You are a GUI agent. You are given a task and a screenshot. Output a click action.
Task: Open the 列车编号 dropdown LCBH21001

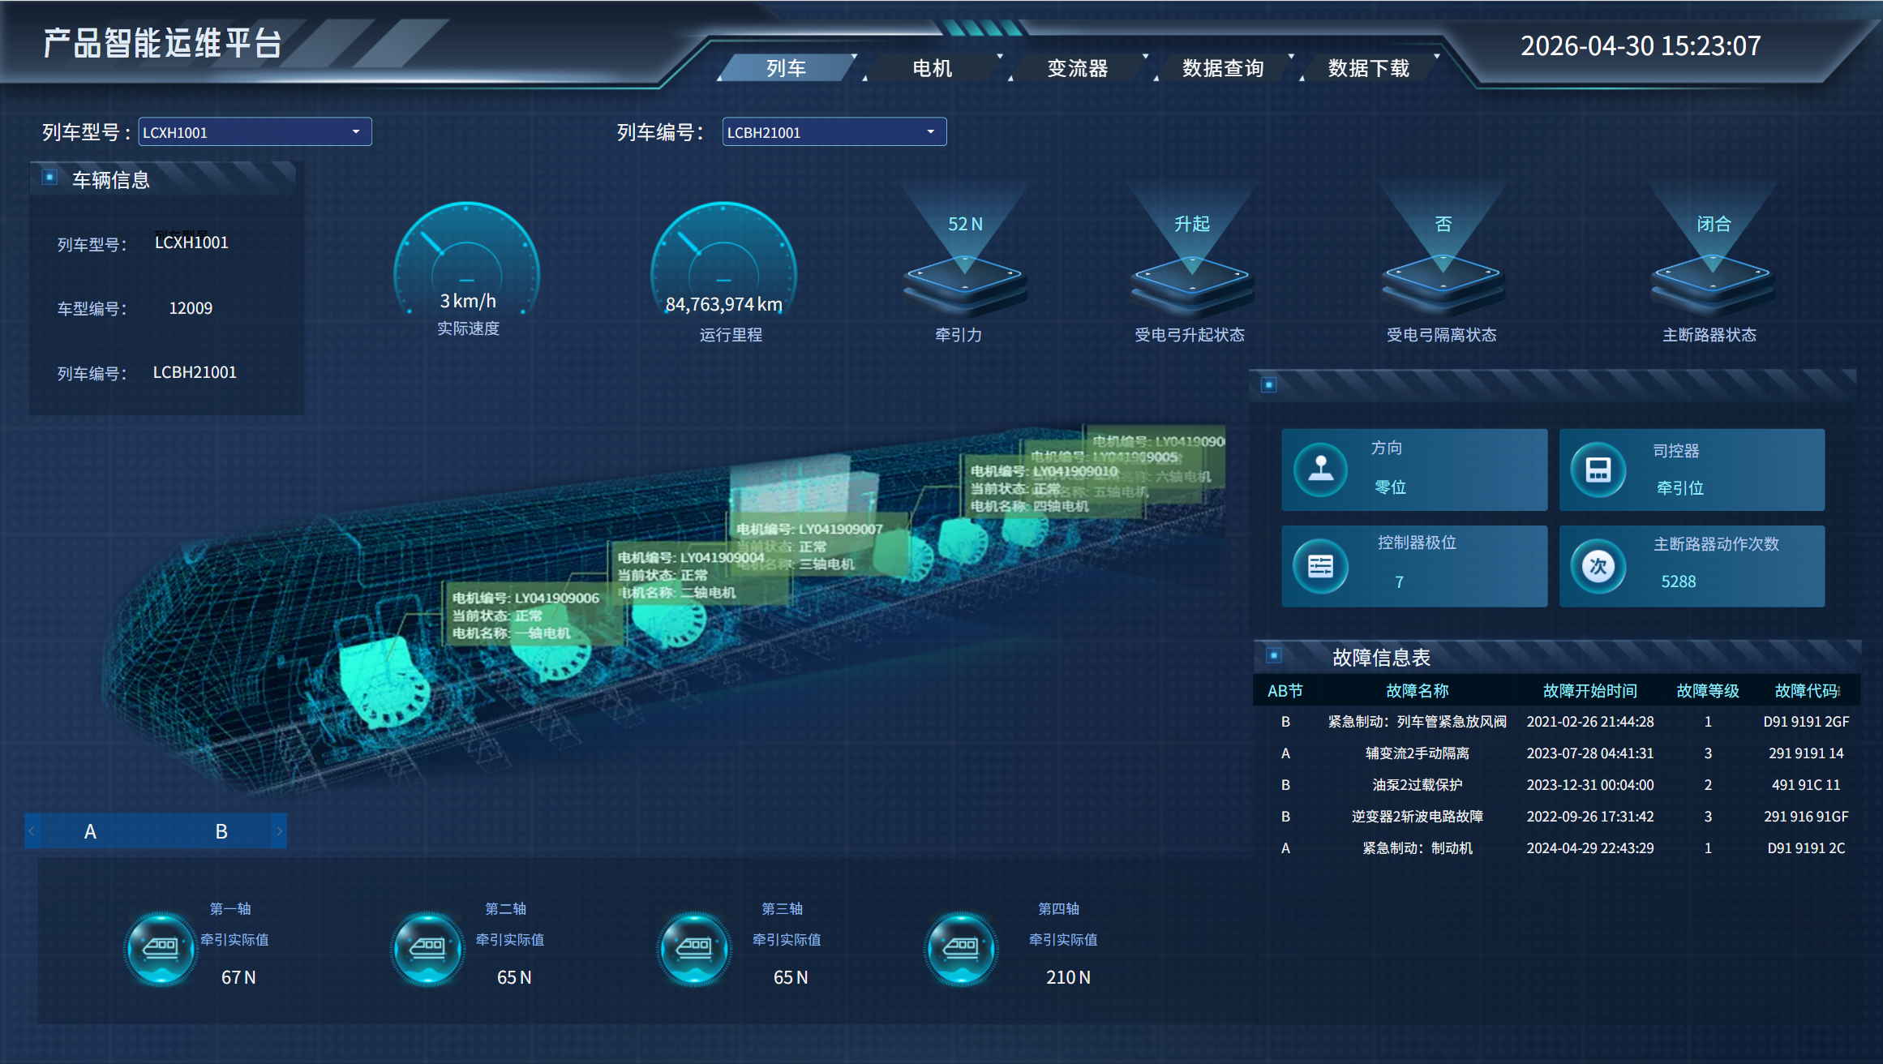coord(834,132)
